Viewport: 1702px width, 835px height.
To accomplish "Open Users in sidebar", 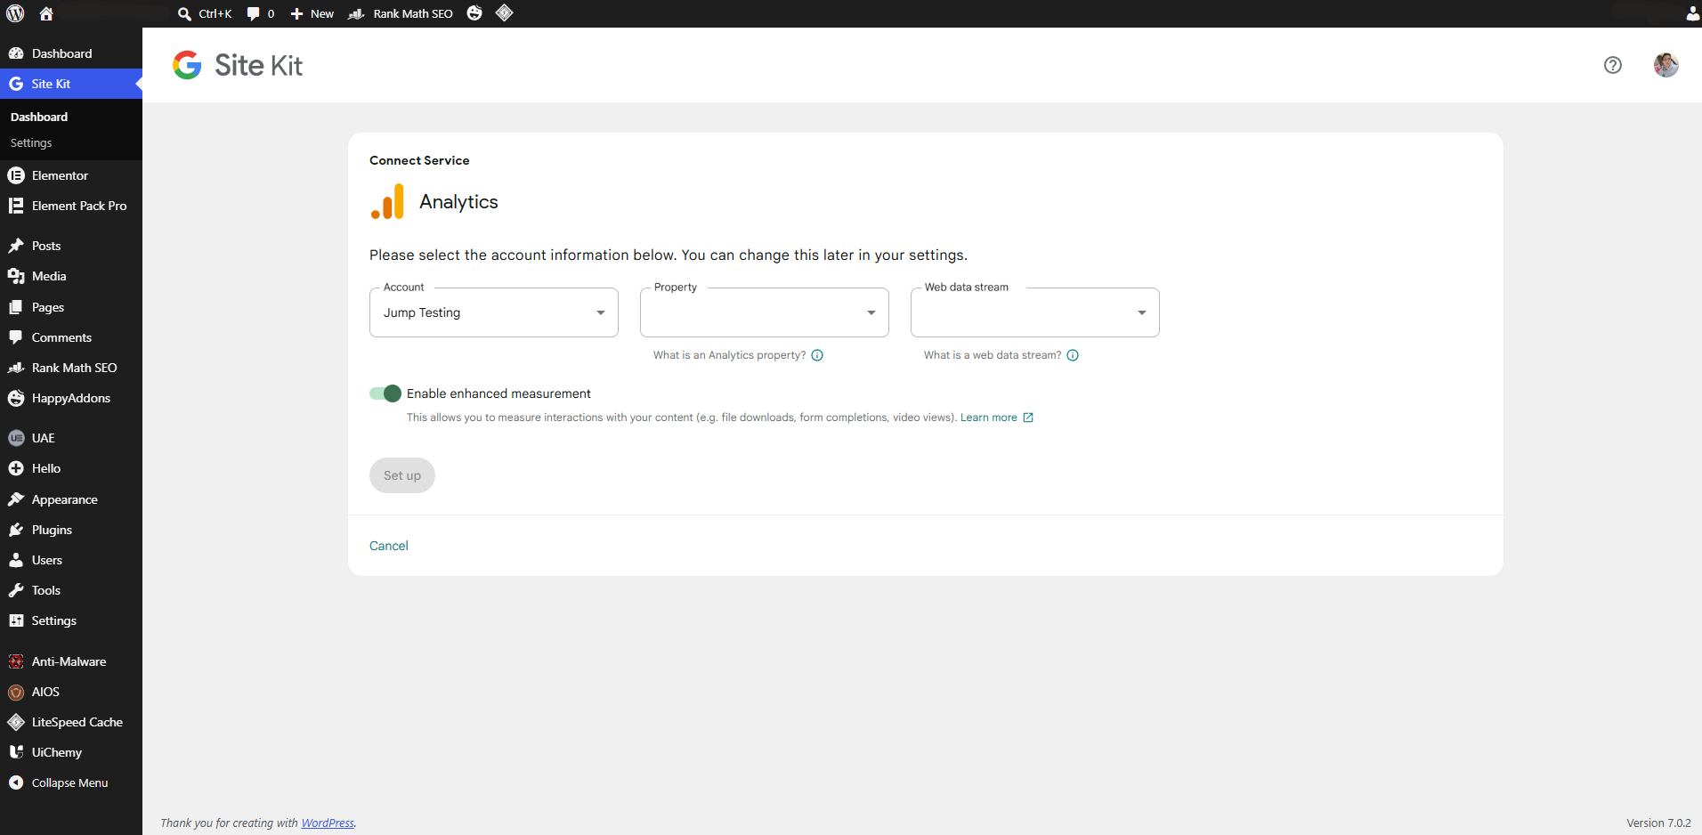I will (x=71, y=560).
